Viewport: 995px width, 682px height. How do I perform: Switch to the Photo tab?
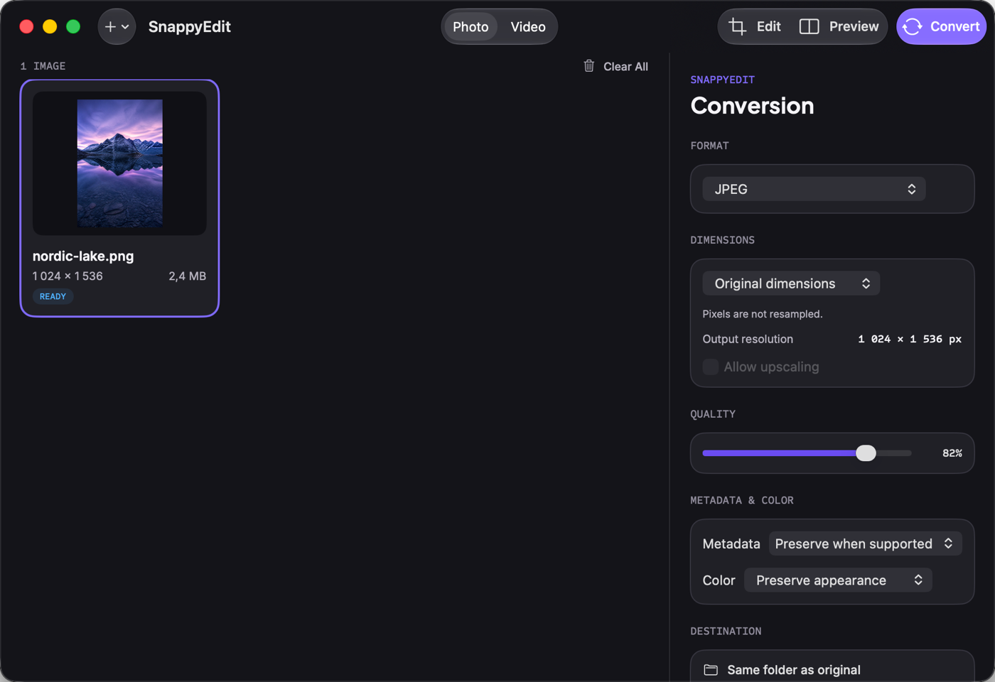pyautogui.click(x=470, y=27)
